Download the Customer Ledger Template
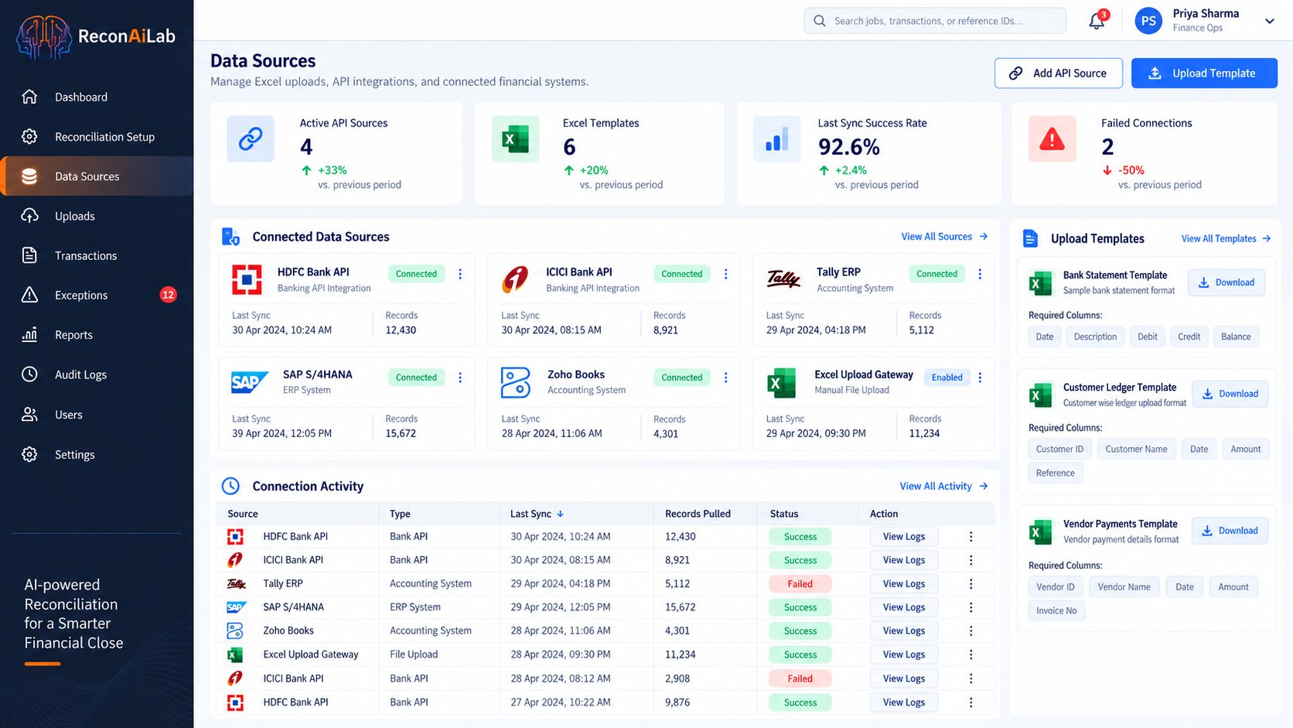The image size is (1293, 728). click(1230, 394)
